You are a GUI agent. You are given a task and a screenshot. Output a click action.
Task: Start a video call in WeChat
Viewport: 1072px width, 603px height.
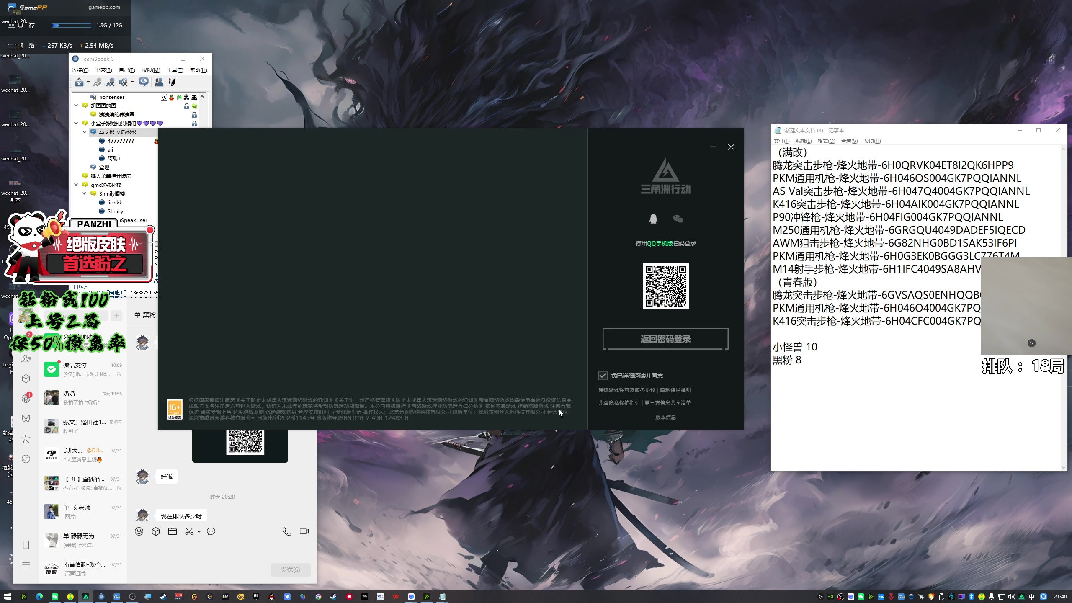coord(304,531)
